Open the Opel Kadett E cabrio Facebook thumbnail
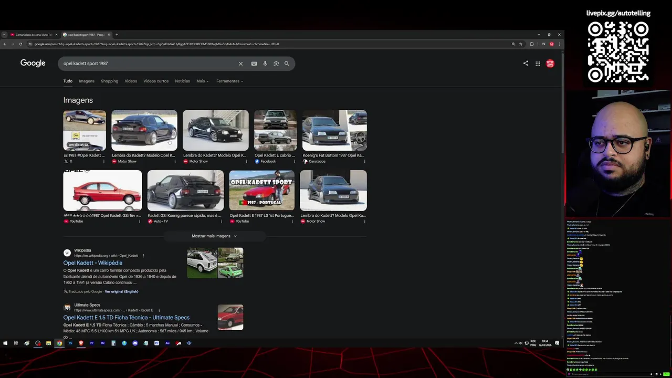Screen dimensions: 672x378 coord(275,130)
